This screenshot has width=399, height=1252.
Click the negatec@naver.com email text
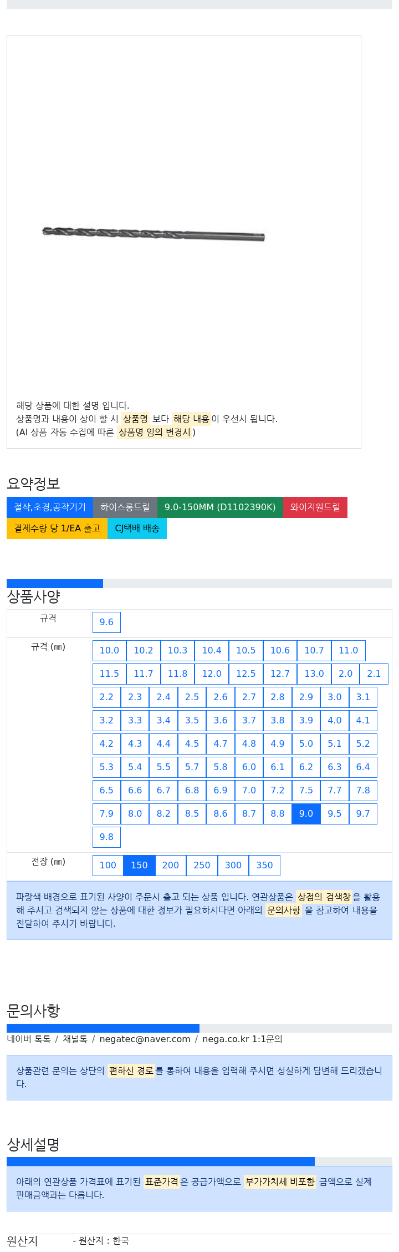click(x=145, y=1039)
